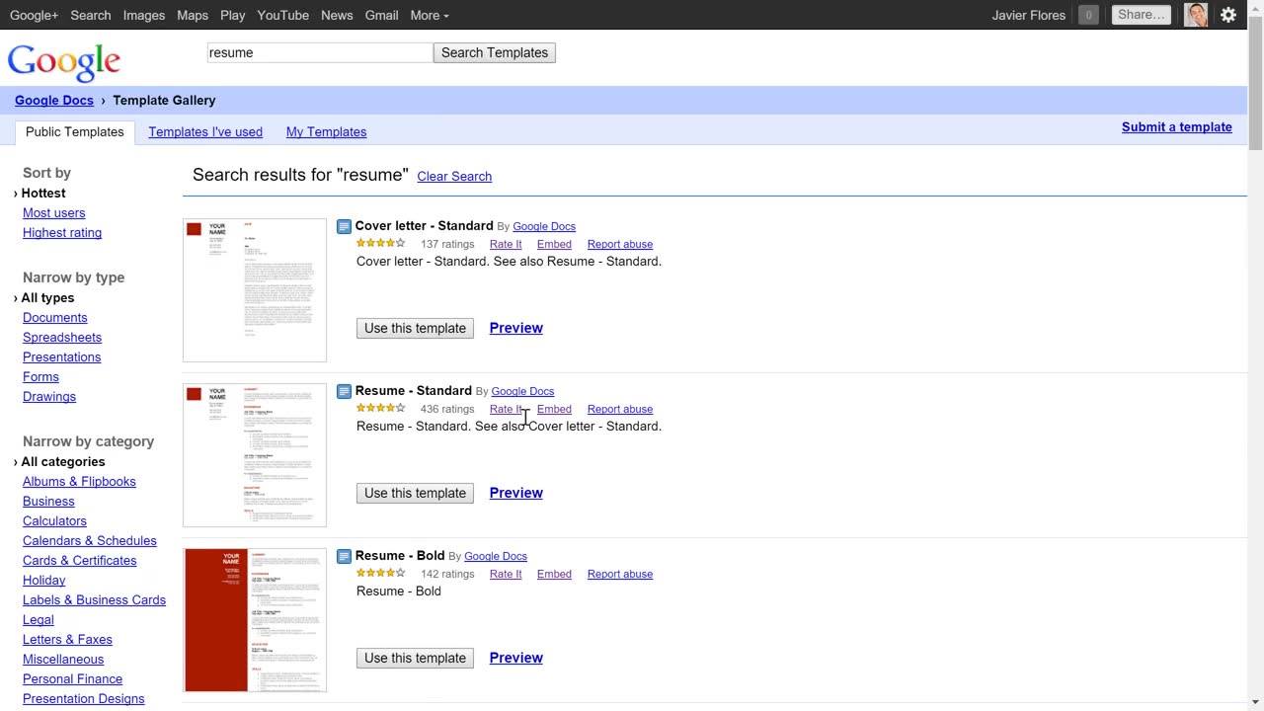
Task: Open Cover letter - Standard thumbnail
Action: click(x=255, y=290)
